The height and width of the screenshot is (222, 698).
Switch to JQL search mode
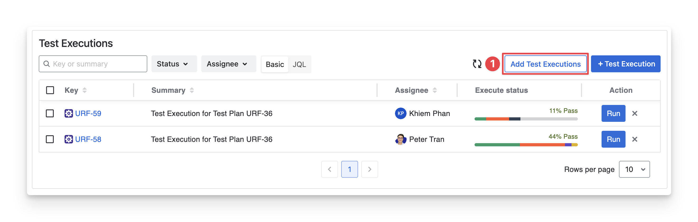[x=299, y=65]
